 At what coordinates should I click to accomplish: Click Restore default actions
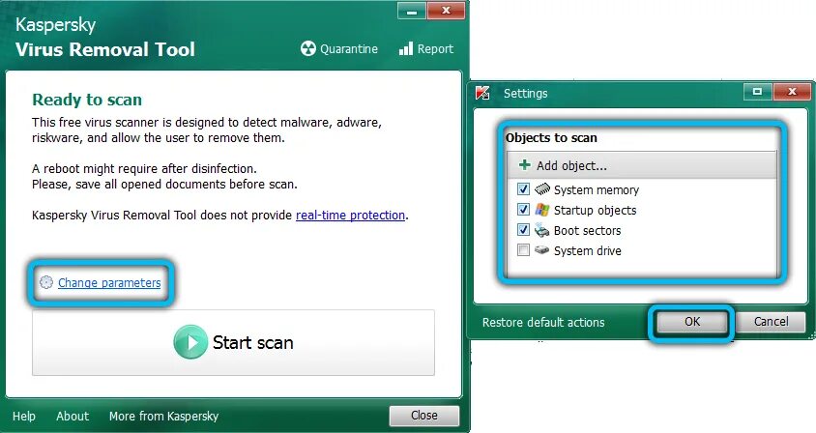[x=543, y=322]
